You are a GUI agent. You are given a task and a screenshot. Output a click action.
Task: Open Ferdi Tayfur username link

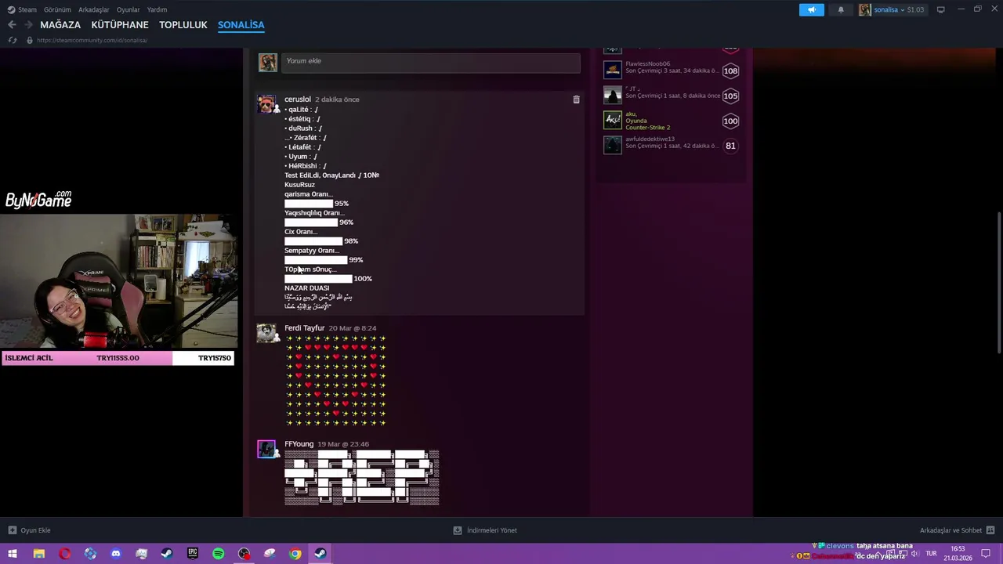click(304, 328)
